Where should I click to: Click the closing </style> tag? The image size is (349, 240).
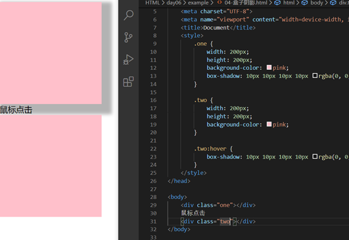pos(193,173)
